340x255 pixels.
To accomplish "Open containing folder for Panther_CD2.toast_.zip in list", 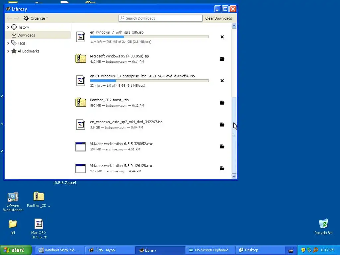I will 222,103.
